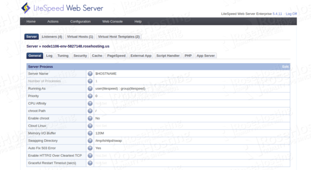Click the Graceful Restart Timeout (secs) label
The image size is (311, 170).
(52, 163)
